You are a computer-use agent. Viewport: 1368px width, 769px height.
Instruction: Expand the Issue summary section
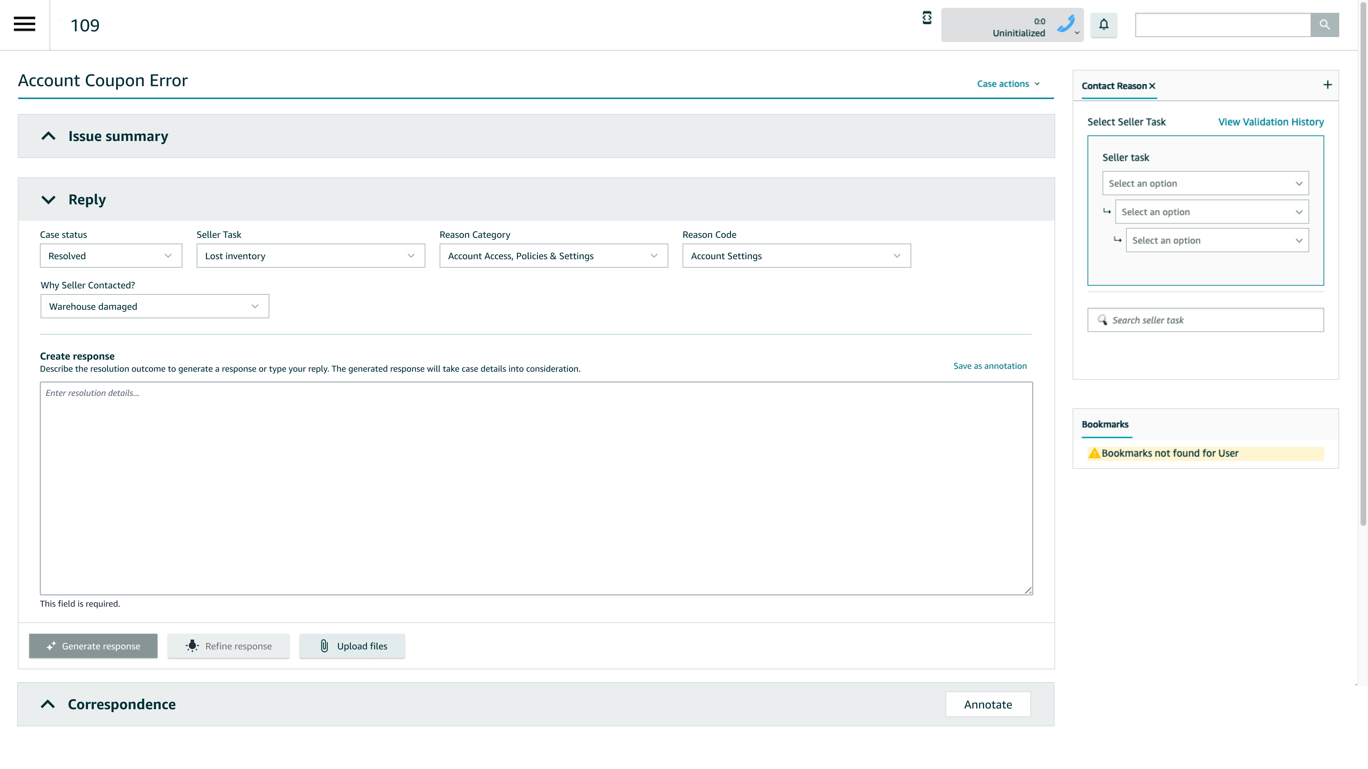[x=48, y=136]
